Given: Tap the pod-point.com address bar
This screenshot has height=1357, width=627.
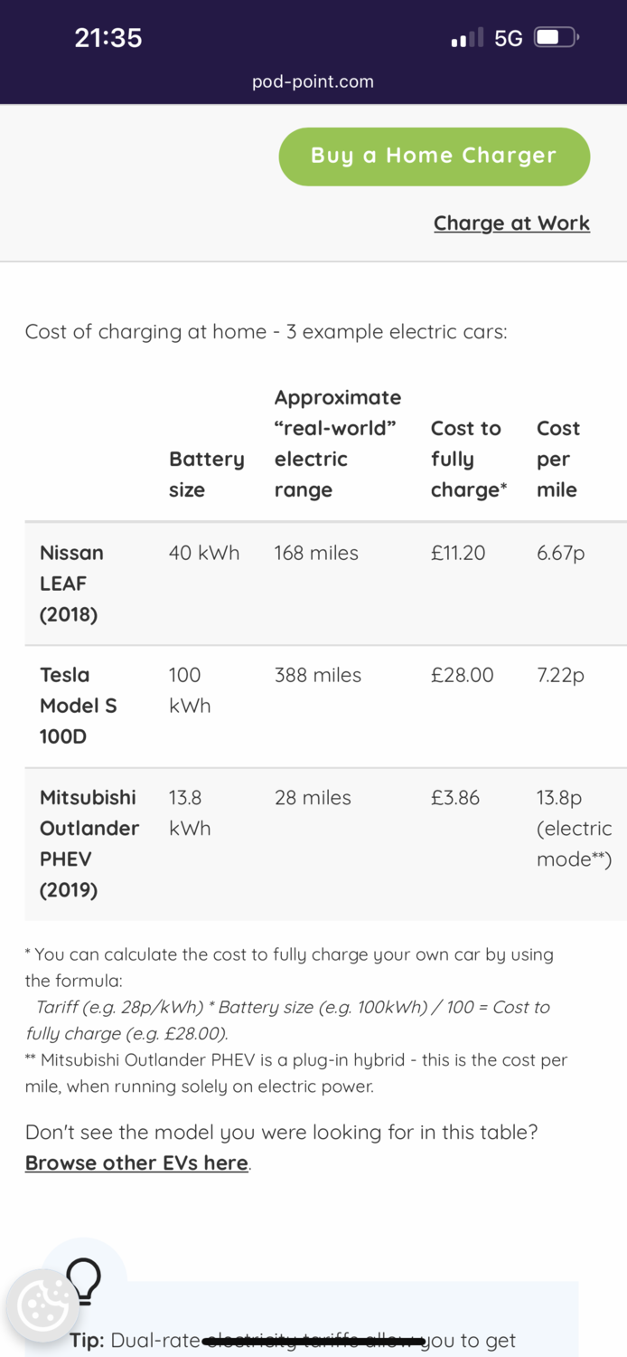Looking at the screenshot, I should point(313,82).
